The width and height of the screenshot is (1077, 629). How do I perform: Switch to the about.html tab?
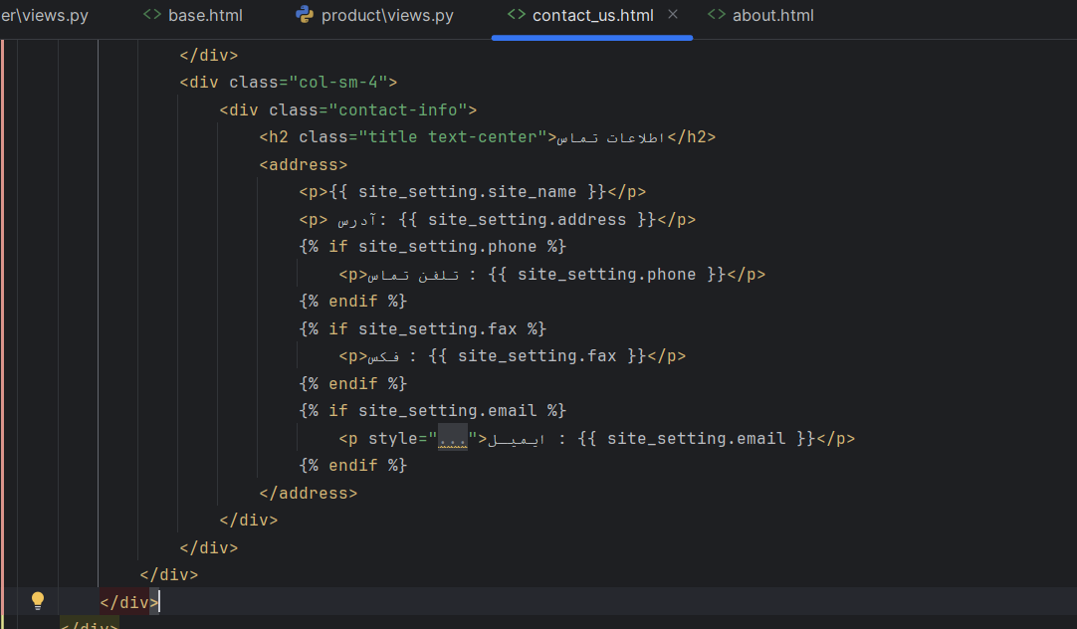(772, 15)
